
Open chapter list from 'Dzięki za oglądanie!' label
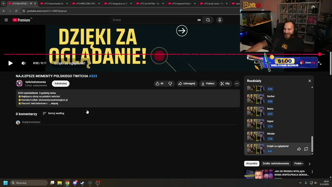pos(73,63)
